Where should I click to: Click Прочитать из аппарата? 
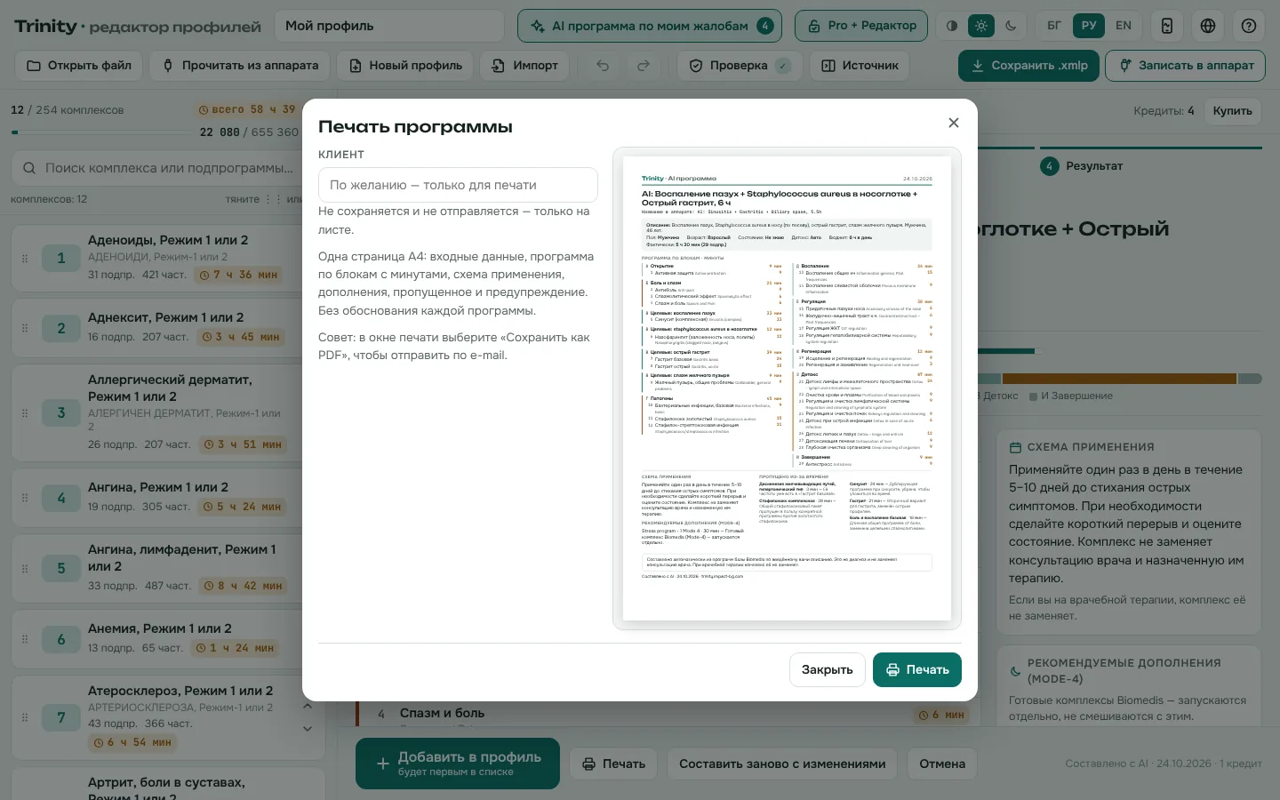tap(241, 66)
